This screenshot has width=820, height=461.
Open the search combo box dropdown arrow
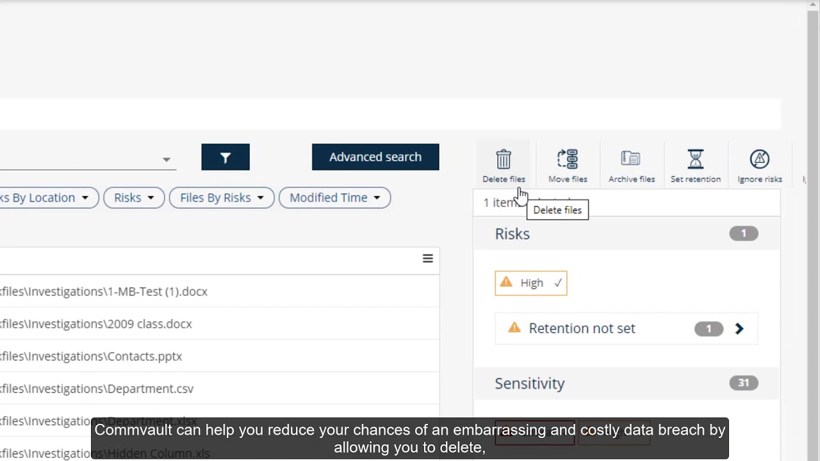167,159
